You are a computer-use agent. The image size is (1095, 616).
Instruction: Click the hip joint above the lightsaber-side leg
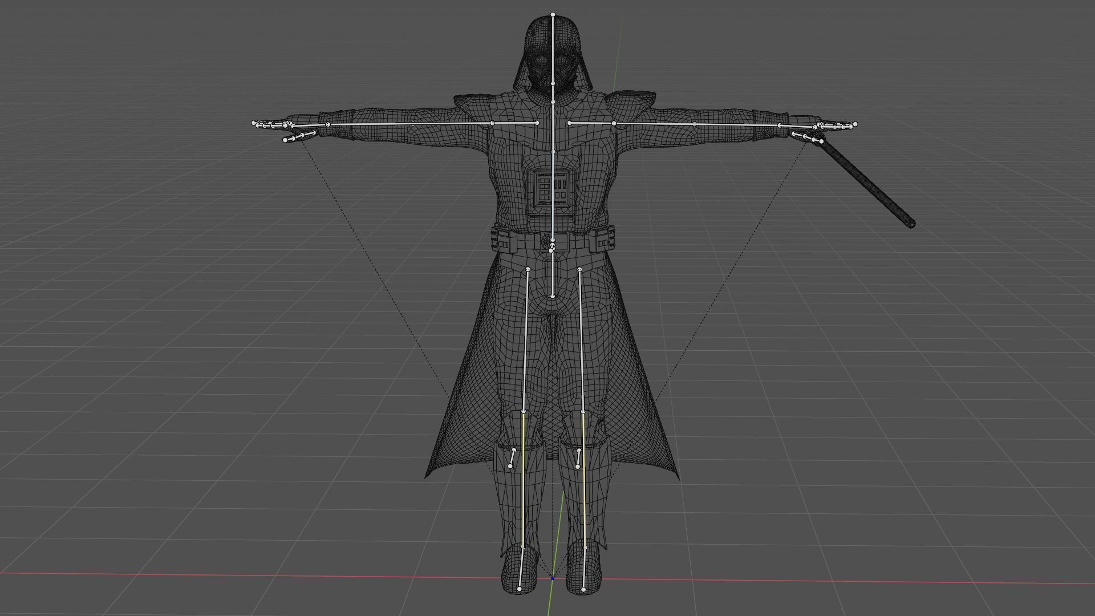(580, 269)
